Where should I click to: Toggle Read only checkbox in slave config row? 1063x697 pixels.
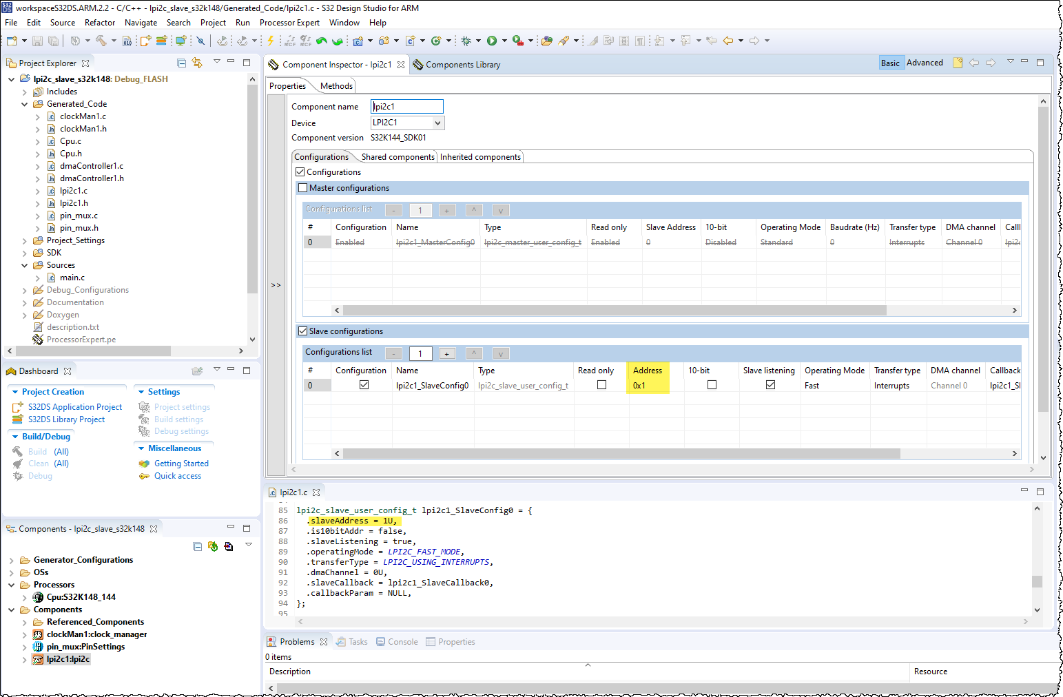point(601,385)
